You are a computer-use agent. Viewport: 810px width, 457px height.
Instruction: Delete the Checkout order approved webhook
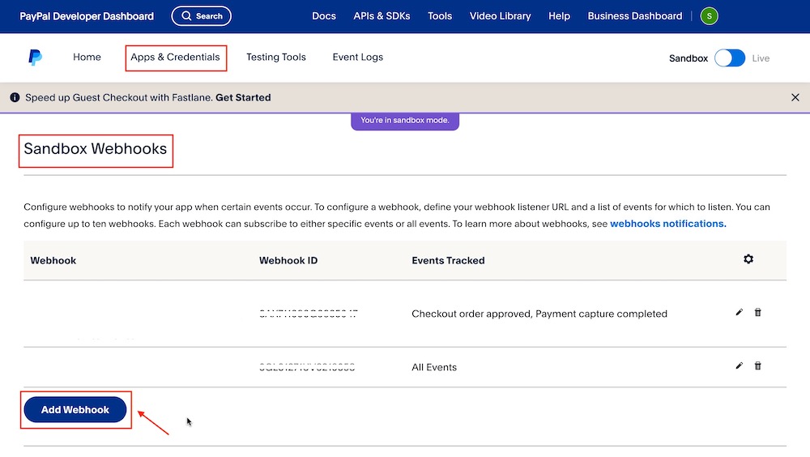point(758,313)
